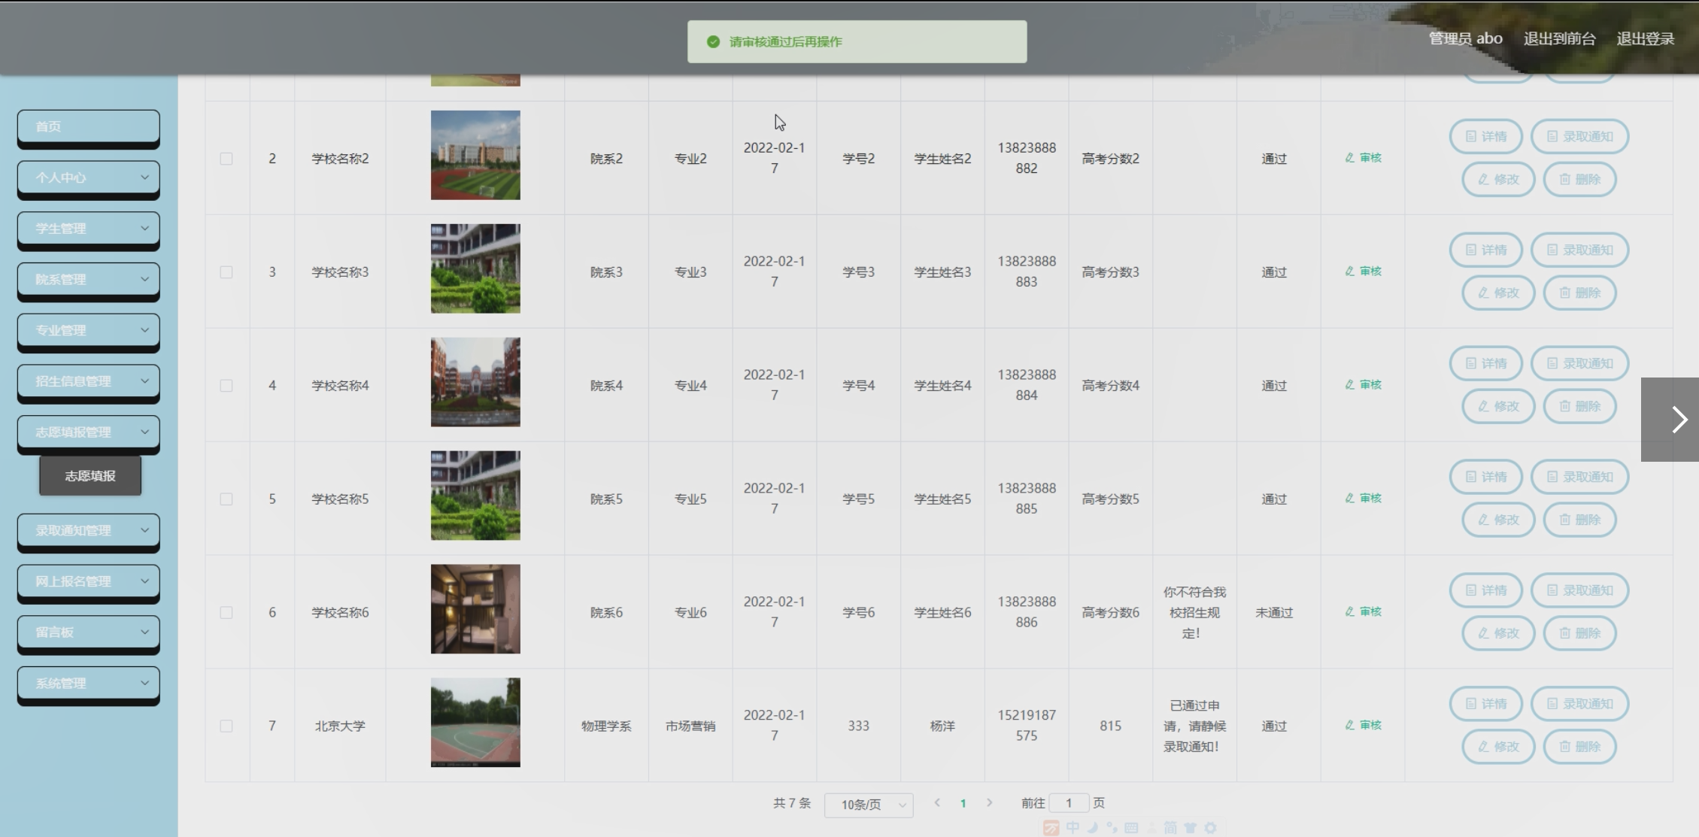Click 退出登录 in the header
This screenshot has height=837, width=1699.
pos(1645,39)
